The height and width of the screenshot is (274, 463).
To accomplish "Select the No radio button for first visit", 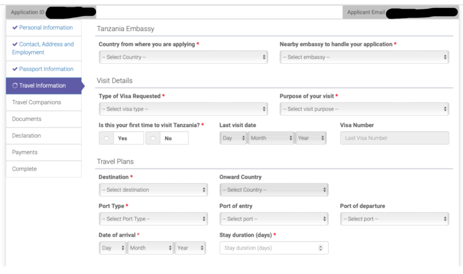I will tap(152, 139).
